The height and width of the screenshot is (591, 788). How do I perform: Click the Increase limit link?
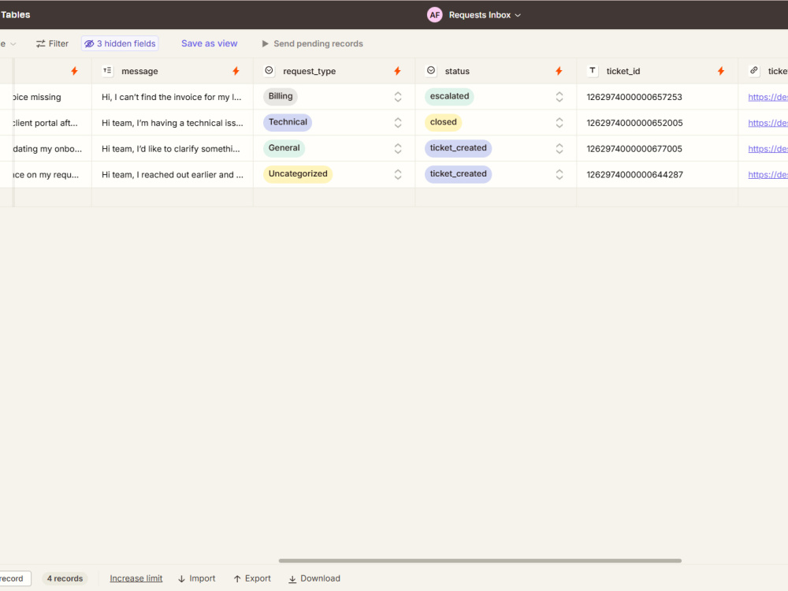(136, 578)
